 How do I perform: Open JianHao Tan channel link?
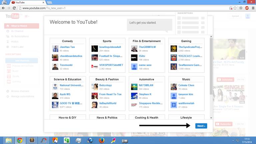tap(67, 47)
